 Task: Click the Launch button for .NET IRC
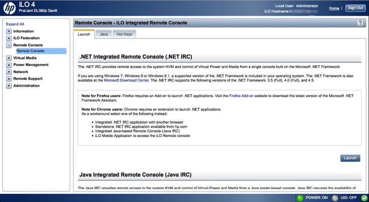click(350, 158)
